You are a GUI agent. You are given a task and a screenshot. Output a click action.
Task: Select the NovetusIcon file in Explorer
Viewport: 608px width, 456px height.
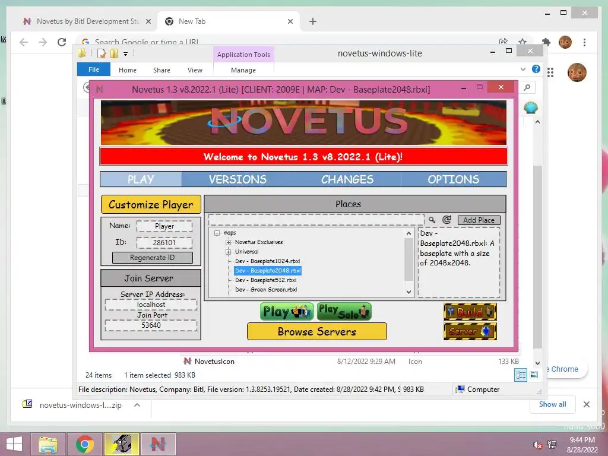214,362
